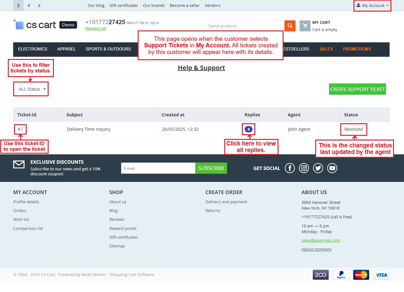
Task: Select the Dollar currency
Action: 19,5
